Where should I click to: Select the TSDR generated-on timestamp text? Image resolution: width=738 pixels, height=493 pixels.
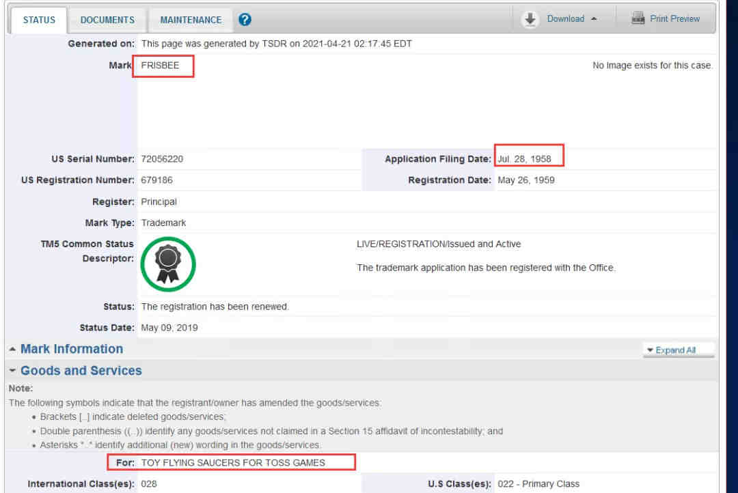(x=277, y=44)
